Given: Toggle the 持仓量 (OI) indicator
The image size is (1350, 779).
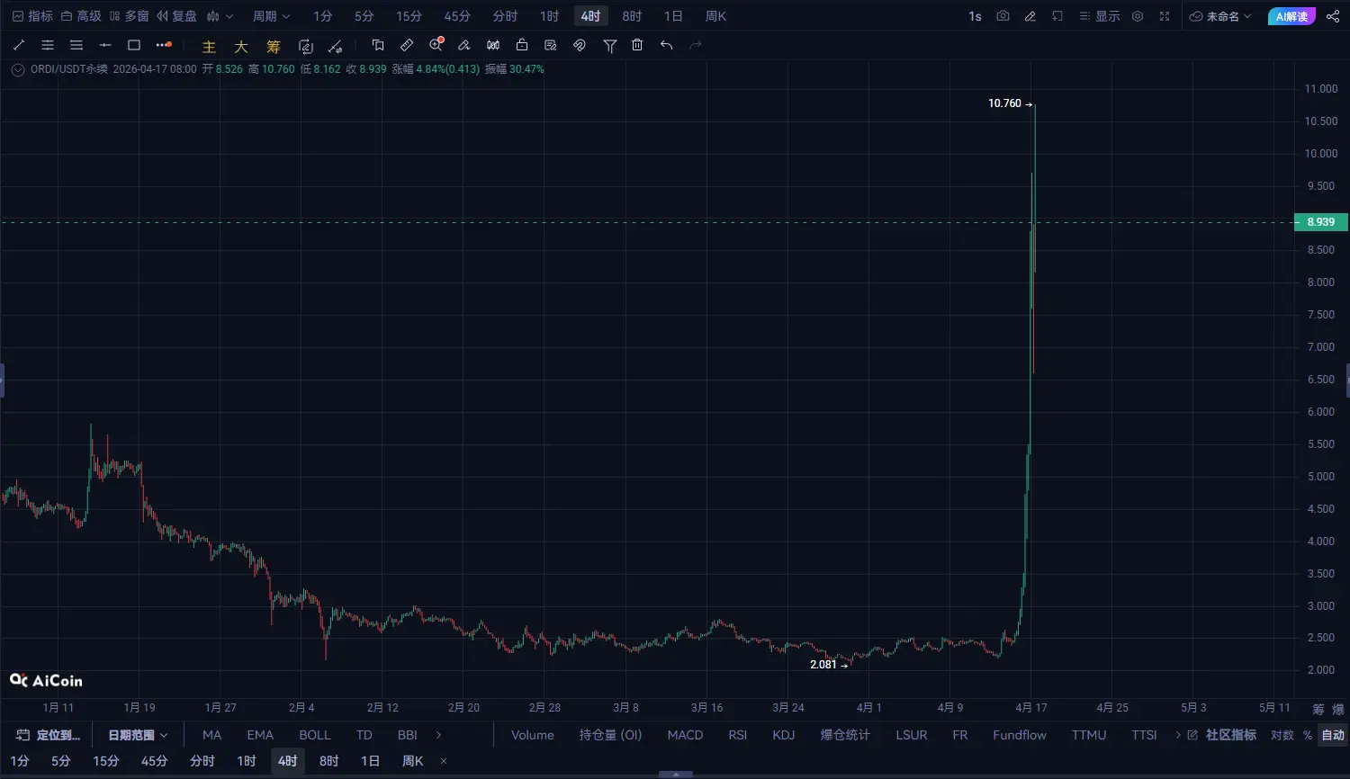Looking at the screenshot, I should point(611,735).
